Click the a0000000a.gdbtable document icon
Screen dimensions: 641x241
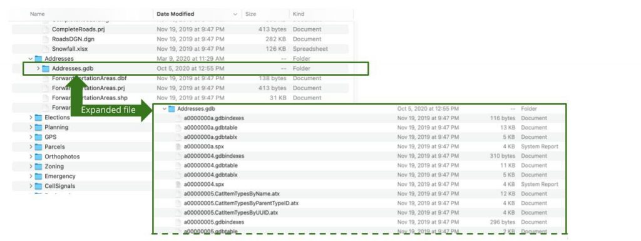pos(178,128)
